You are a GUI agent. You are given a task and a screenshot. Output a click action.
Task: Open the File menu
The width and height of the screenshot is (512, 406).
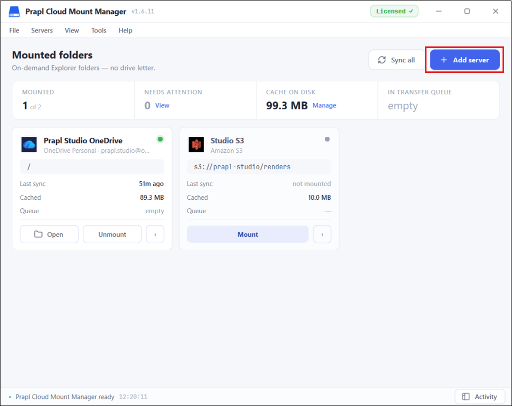[14, 30]
